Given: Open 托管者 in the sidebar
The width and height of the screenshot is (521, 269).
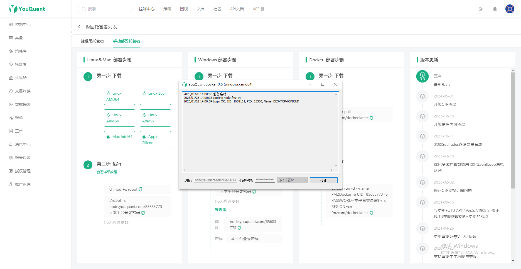Looking at the screenshot, I should pyautogui.click(x=21, y=64).
